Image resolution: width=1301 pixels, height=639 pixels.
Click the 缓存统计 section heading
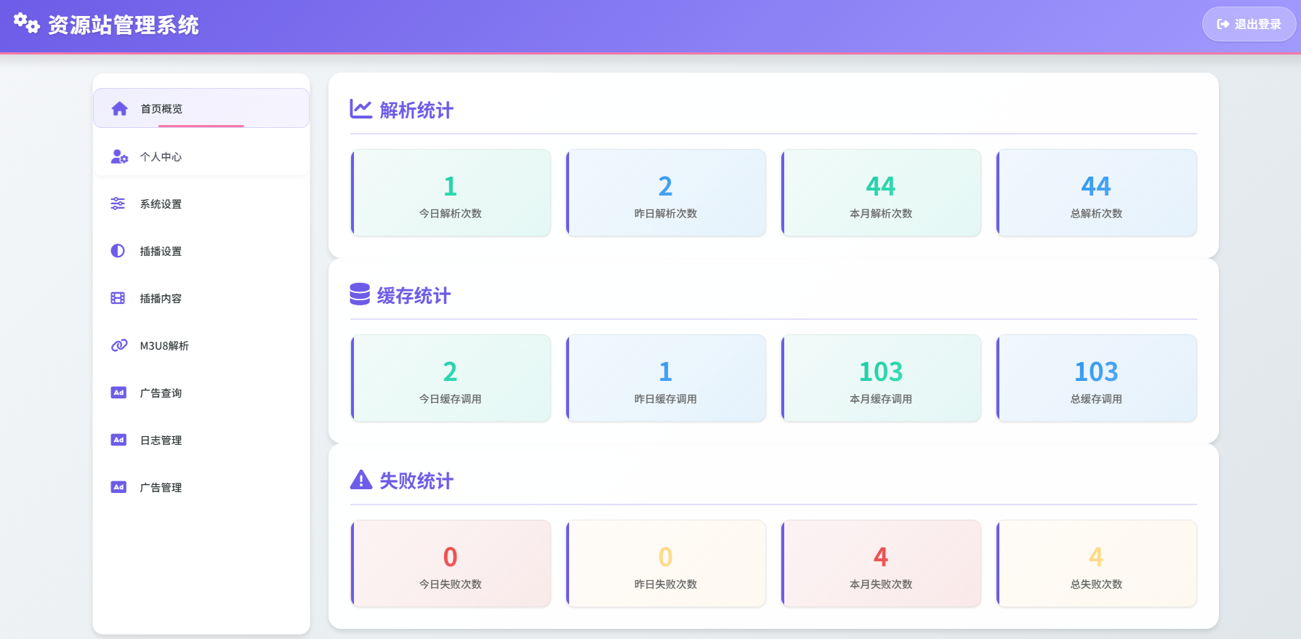coord(414,295)
